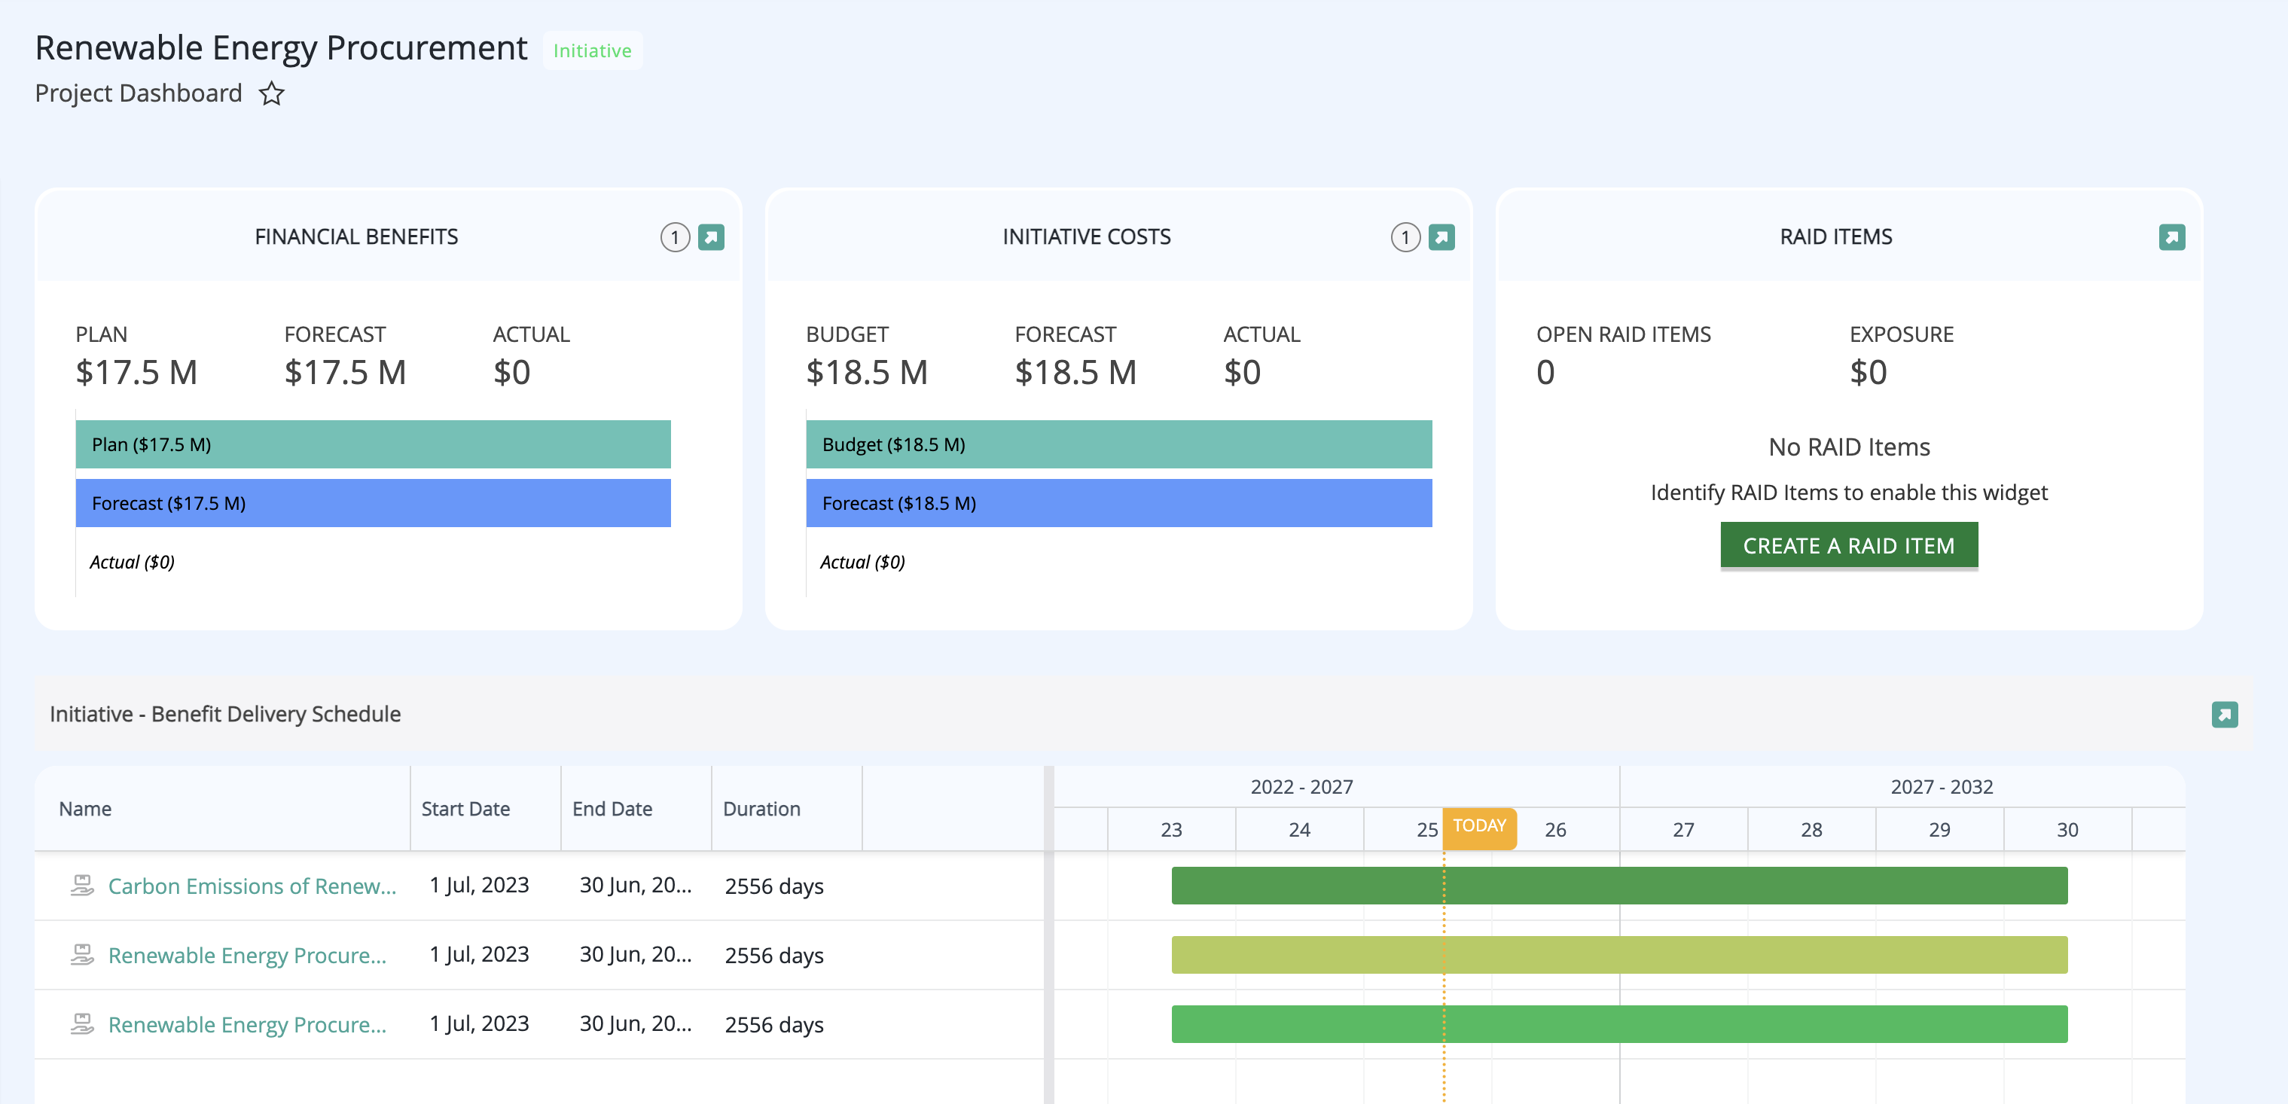Create a RAID item
The width and height of the screenshot is (2288, 1104).
click(1848, 545)
